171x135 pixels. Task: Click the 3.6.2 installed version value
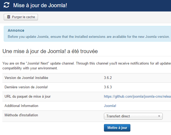108,78
